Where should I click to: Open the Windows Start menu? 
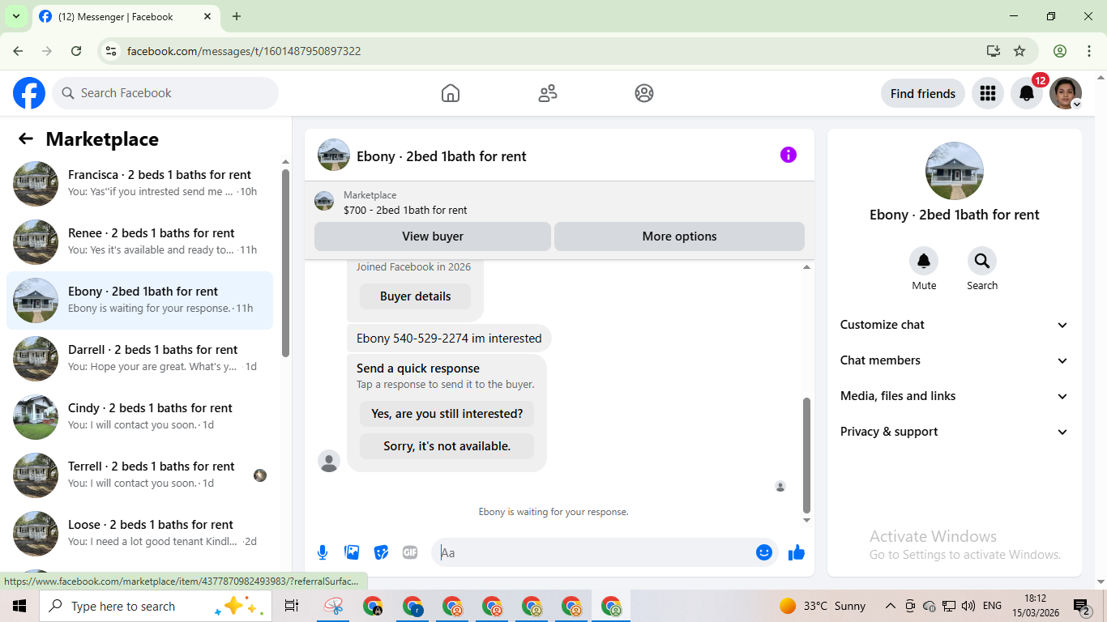click(19, 606)
